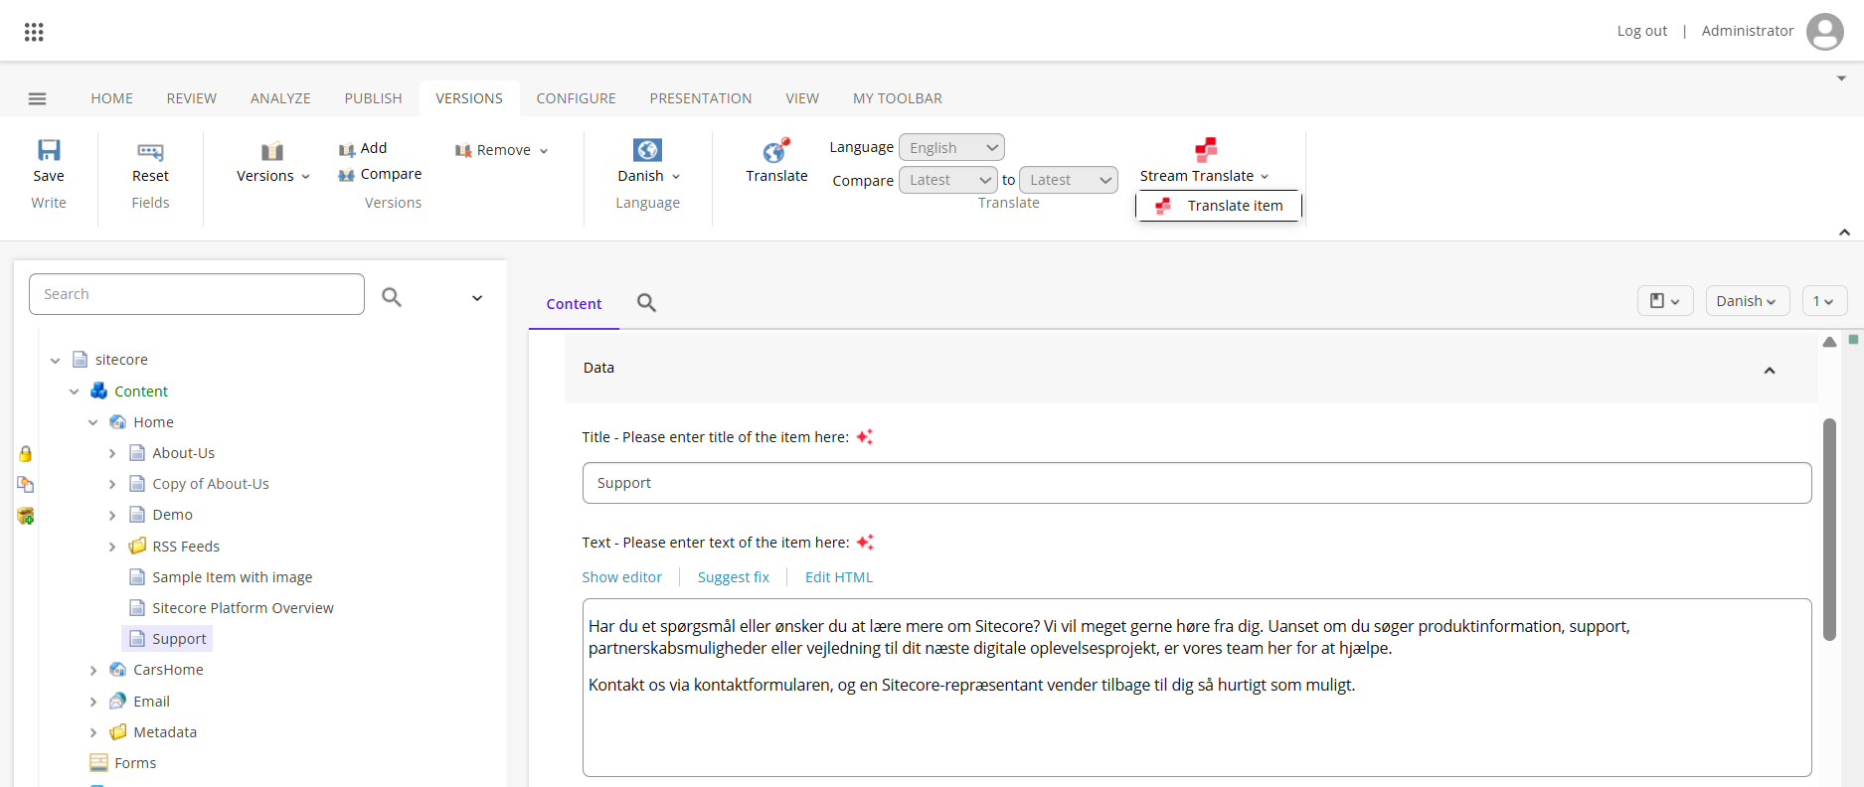This screenshot has height=787, width=1864.
Task: Click the tree Search input field
Action: (197, 294)
